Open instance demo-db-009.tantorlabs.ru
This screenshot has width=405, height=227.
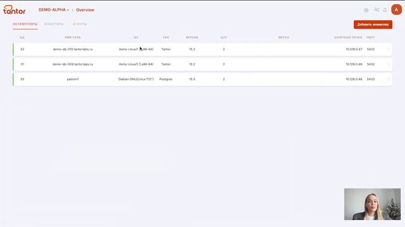73,64
